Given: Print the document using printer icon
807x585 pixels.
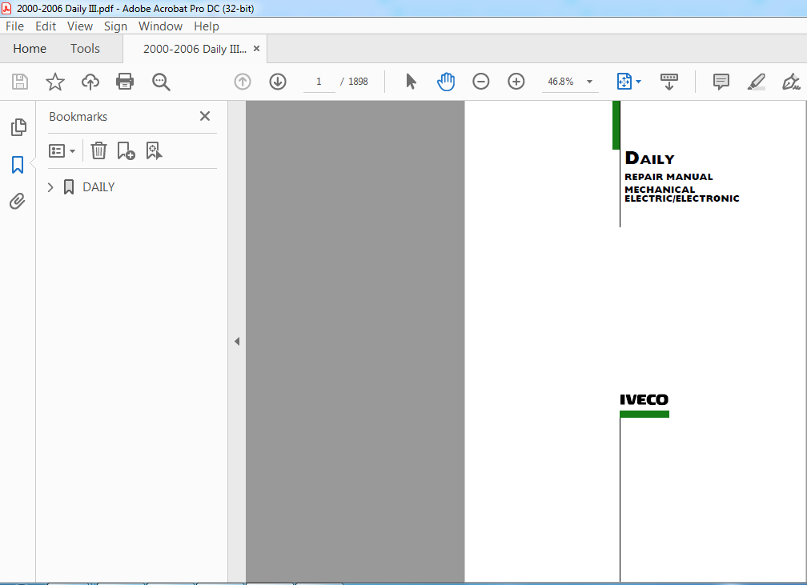Looking at the screenshot, I should click(x=125, y=82).
